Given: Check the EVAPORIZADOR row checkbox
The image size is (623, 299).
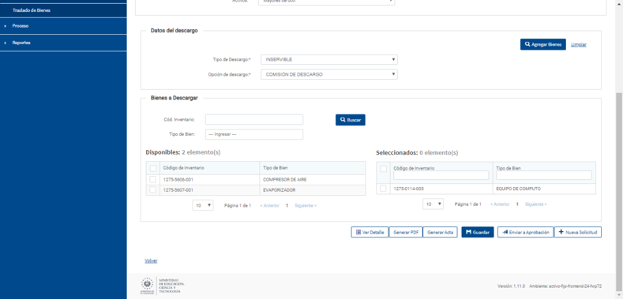Looking at the screenshot, I should coord(152,190).
